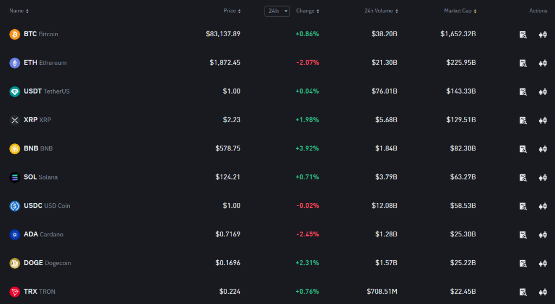
Task: Click the Actions column header
Action: coord(538,11)
